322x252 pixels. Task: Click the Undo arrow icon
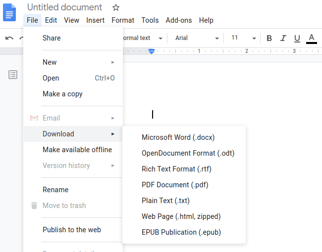pyautogui.click(x=9, y=38)
